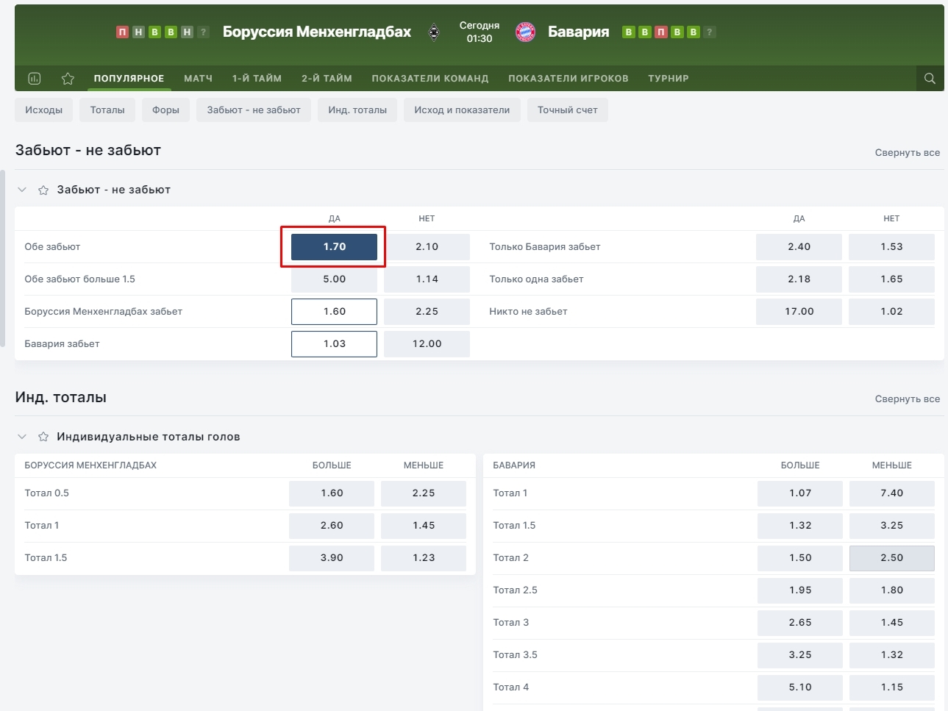Open the 2-Й ТАЙМ tab
The height and width of the screenshot is (711, 948).
pos(327,78)
